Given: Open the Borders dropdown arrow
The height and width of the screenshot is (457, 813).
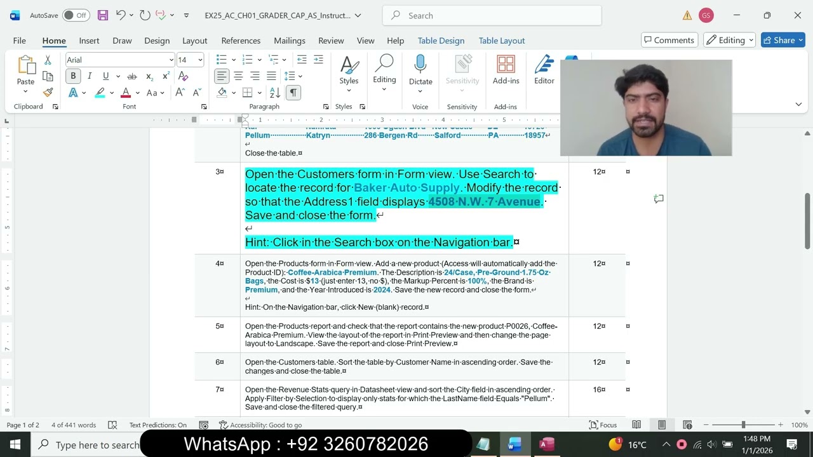Looking at the screenshot, I should [x=260, y=93].
